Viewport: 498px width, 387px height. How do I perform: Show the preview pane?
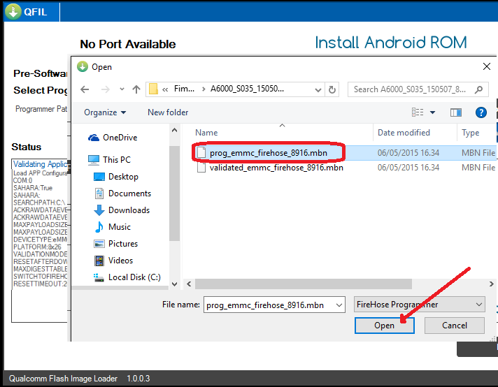[x=456, y=112]
